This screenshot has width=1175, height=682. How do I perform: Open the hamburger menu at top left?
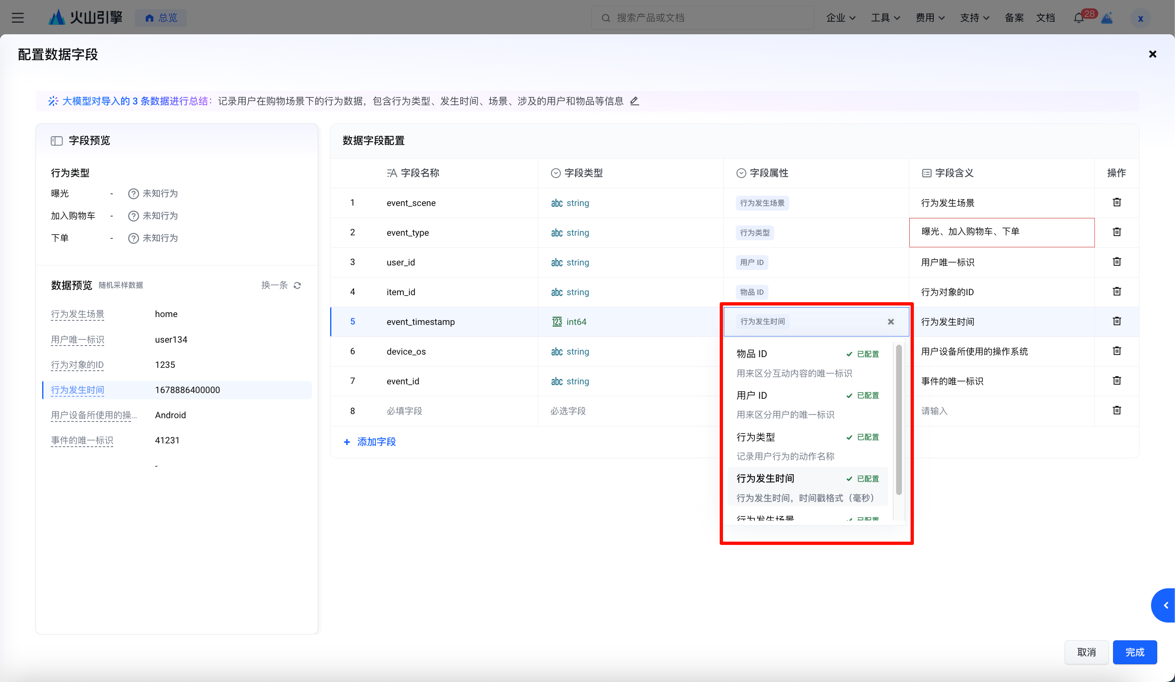(x=18, y=18)
